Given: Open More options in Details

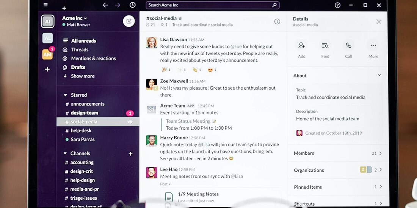Looking at the screenshot, I should click(373, 45).
